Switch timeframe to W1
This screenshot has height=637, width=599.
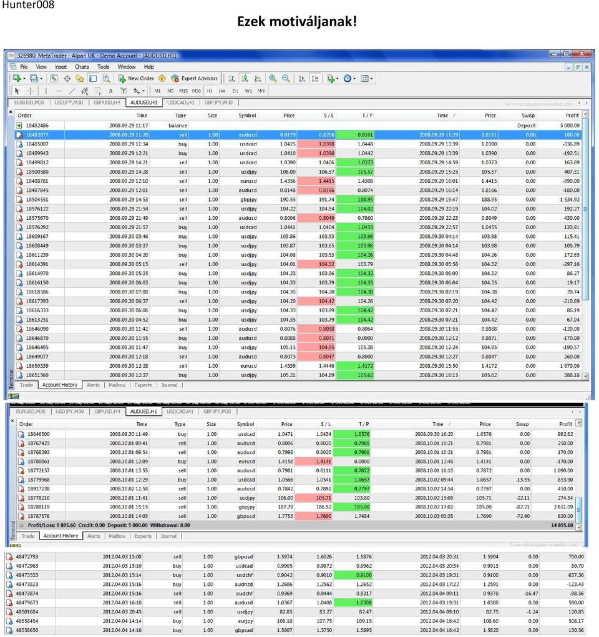point(248,91)
